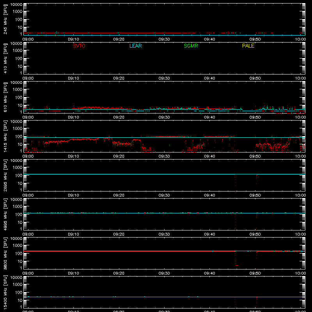312x312 pixels.
Task: Click 10:00 below the 4995 MHz panel
Action: click(x=300, y=234)
